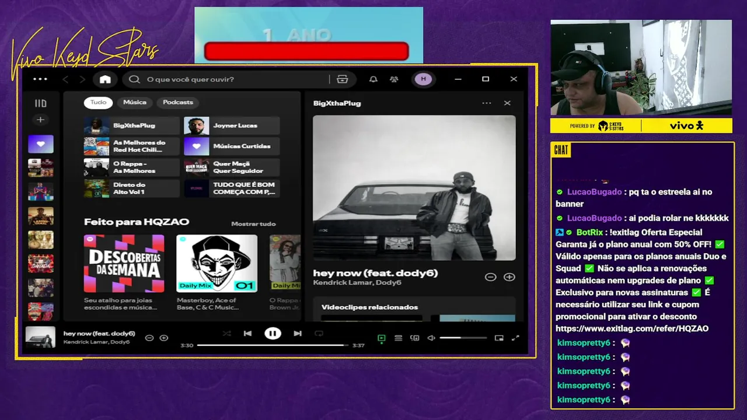Open the notifications bell
747x420 pixels.
(373, 79)
